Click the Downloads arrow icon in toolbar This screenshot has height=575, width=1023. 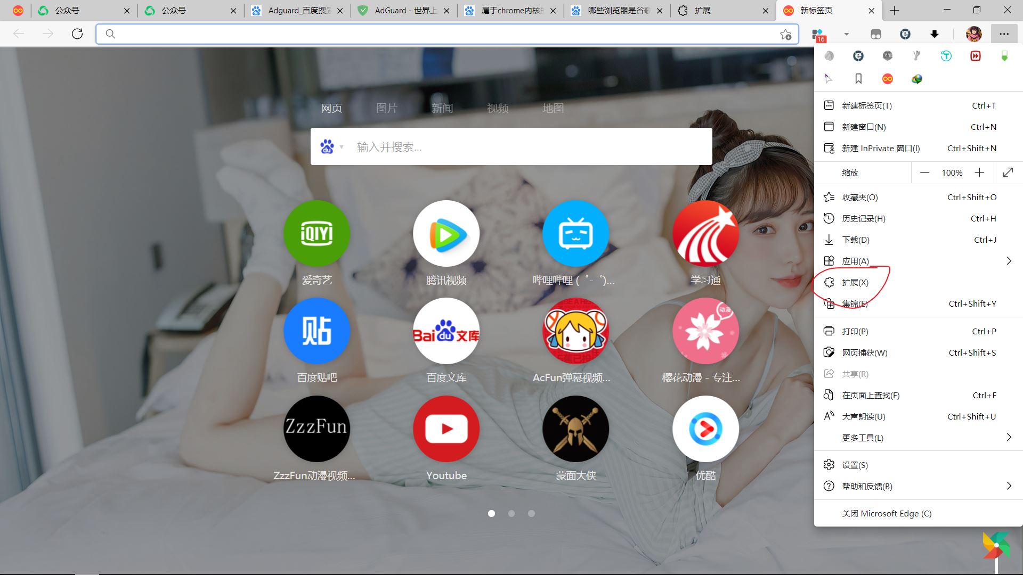[x=934, y=34]
